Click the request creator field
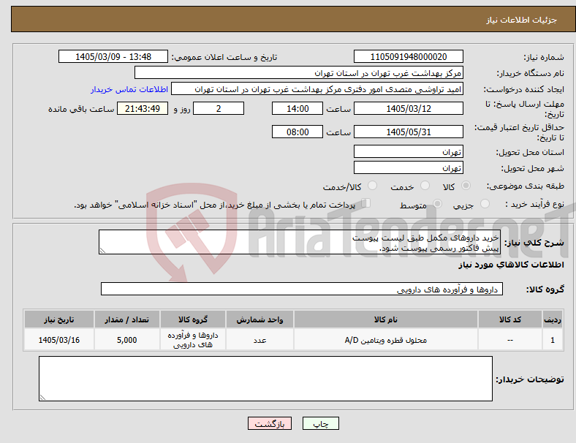This screenshot has width=576, height=443. (x=317, y=89)
